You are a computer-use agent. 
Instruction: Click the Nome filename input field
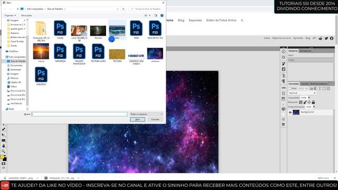point(80,114)
